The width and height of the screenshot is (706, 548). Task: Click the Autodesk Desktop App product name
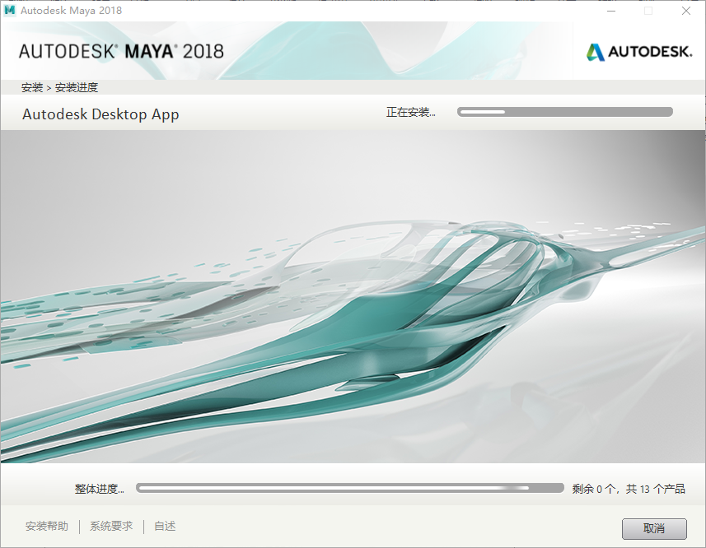pyautogui.click(x=101, y=114)
